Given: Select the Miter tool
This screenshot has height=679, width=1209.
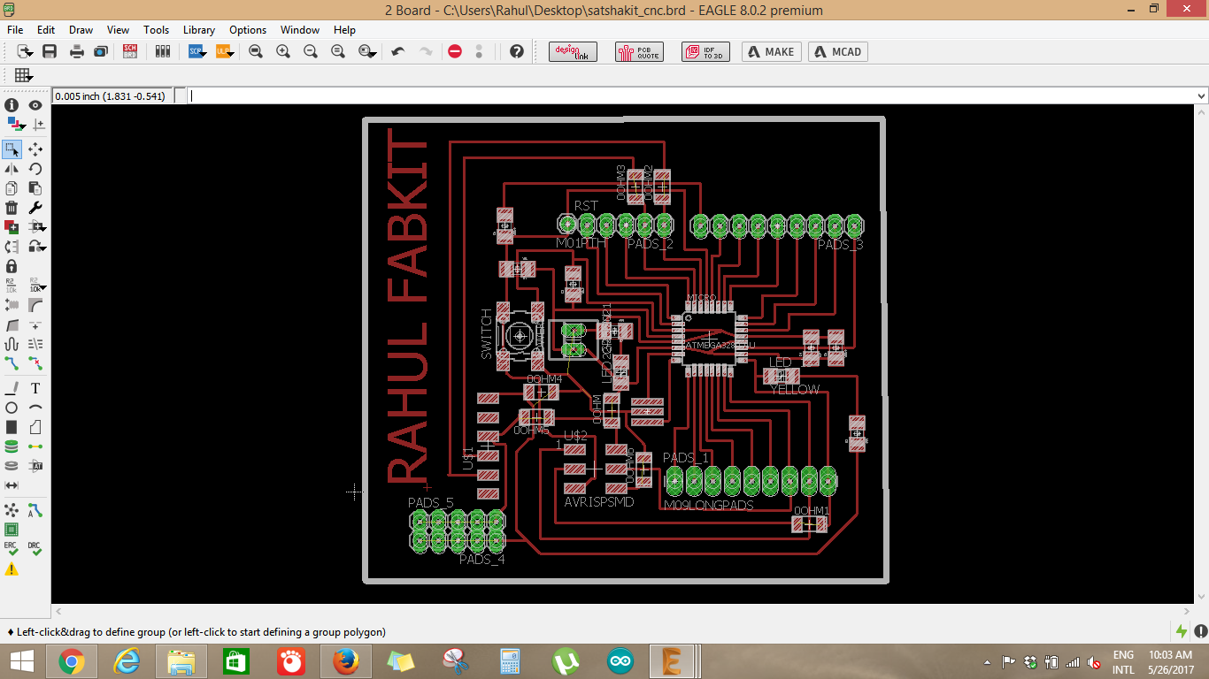Looking at the screenshot, I should tap(35, 305).
